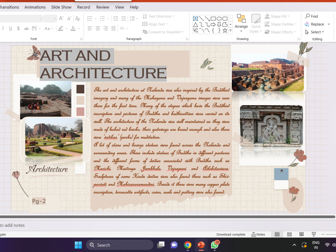Open the Record tab

coord(84,7)
